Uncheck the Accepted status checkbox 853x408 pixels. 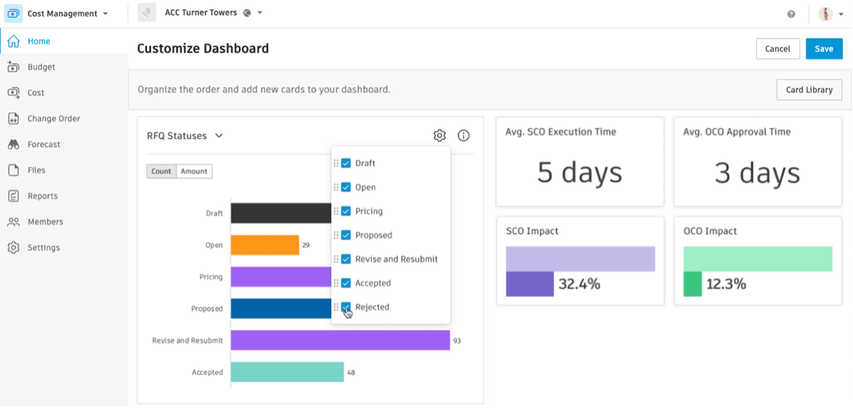(x=346, y=283)
